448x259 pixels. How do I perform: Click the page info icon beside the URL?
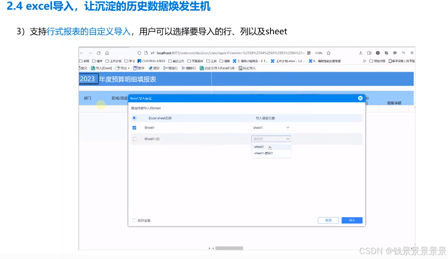146,53
